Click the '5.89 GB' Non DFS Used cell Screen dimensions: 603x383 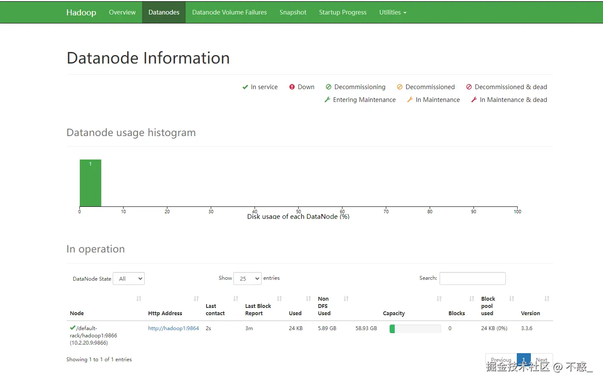coord(327,328)
